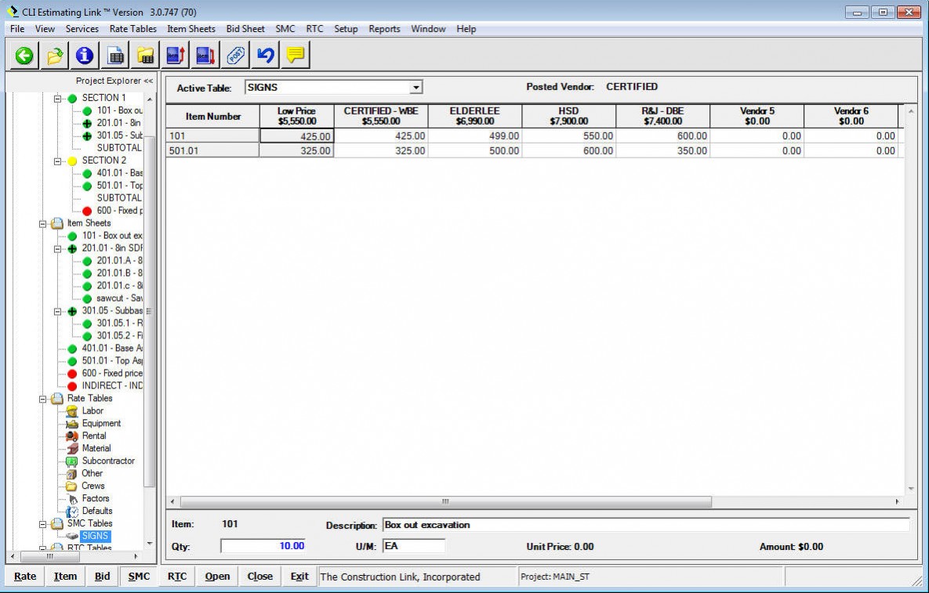
Task: Collapse the Item Sheets tree node
Action: [42, 224]
